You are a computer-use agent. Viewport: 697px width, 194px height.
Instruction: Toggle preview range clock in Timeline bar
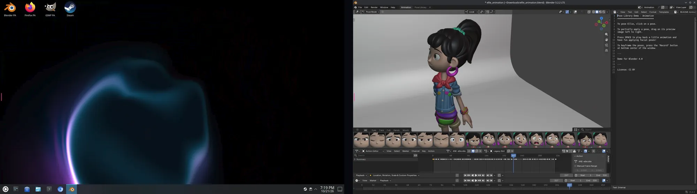[566, 180]
